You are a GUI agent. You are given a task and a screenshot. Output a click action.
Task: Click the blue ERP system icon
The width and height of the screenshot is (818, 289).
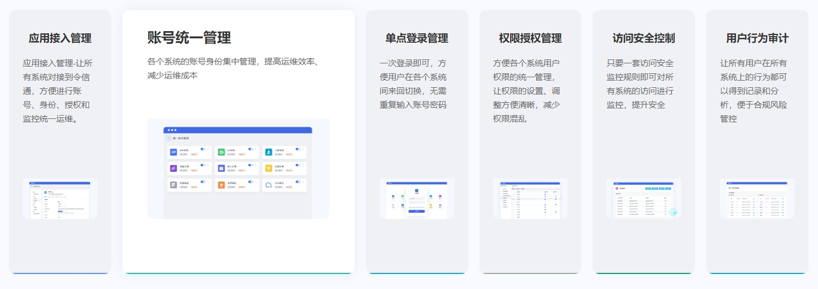point(174,152)
